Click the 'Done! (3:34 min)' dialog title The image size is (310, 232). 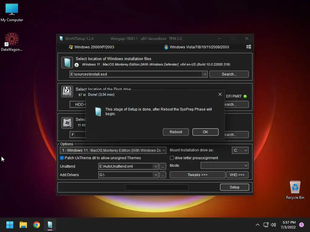[x=101, y=95]
